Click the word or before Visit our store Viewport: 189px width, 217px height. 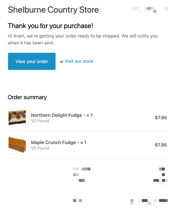click(x=62, y=62)
